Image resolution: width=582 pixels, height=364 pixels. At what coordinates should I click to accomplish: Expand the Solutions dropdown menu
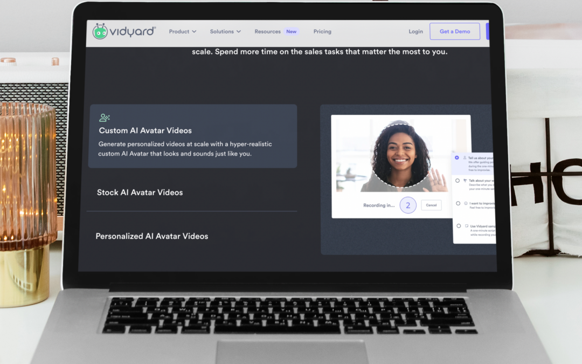point(225,32)
